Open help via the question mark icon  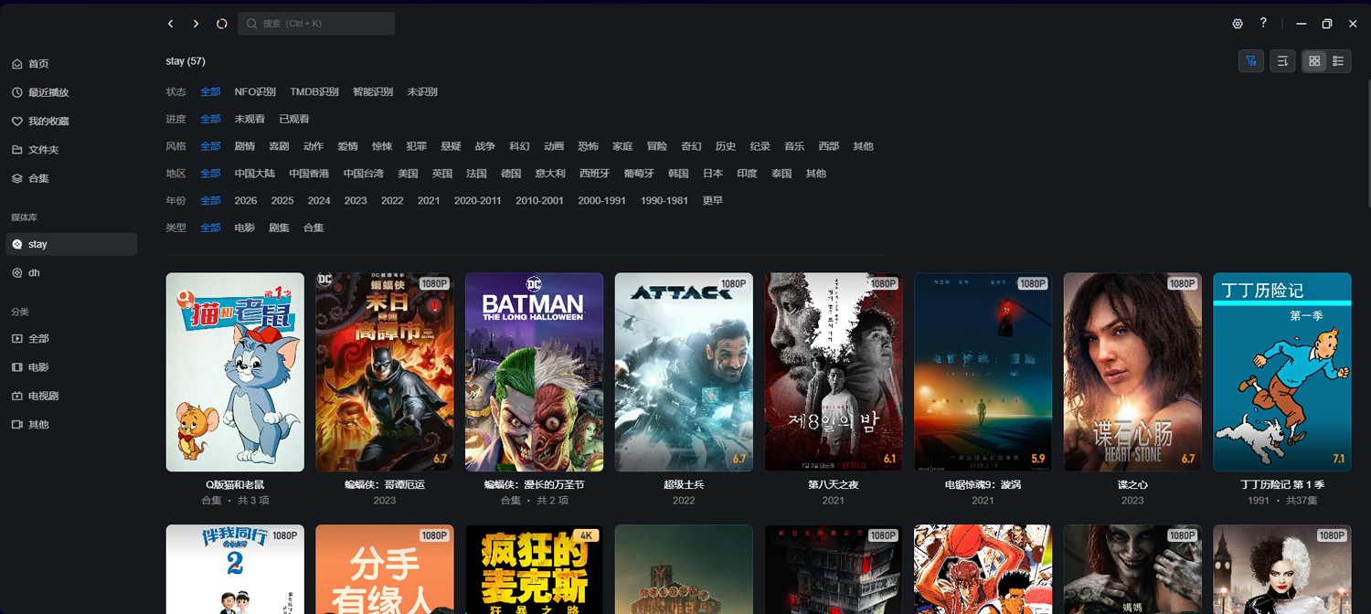(x=1263, y=23)
